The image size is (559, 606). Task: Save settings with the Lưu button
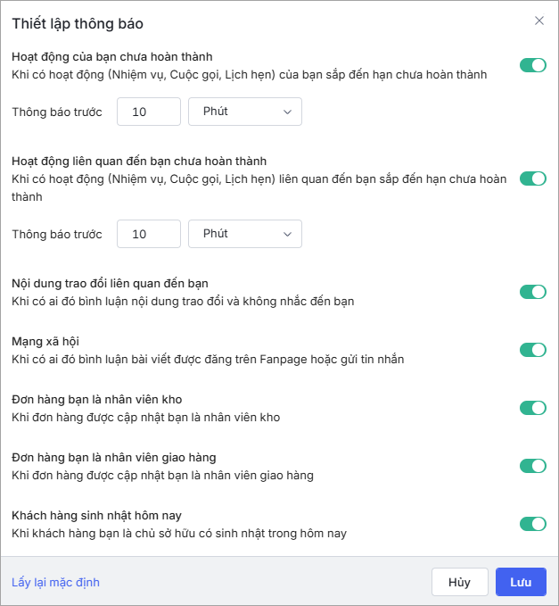pyautogui.click(x=521, y=582)
